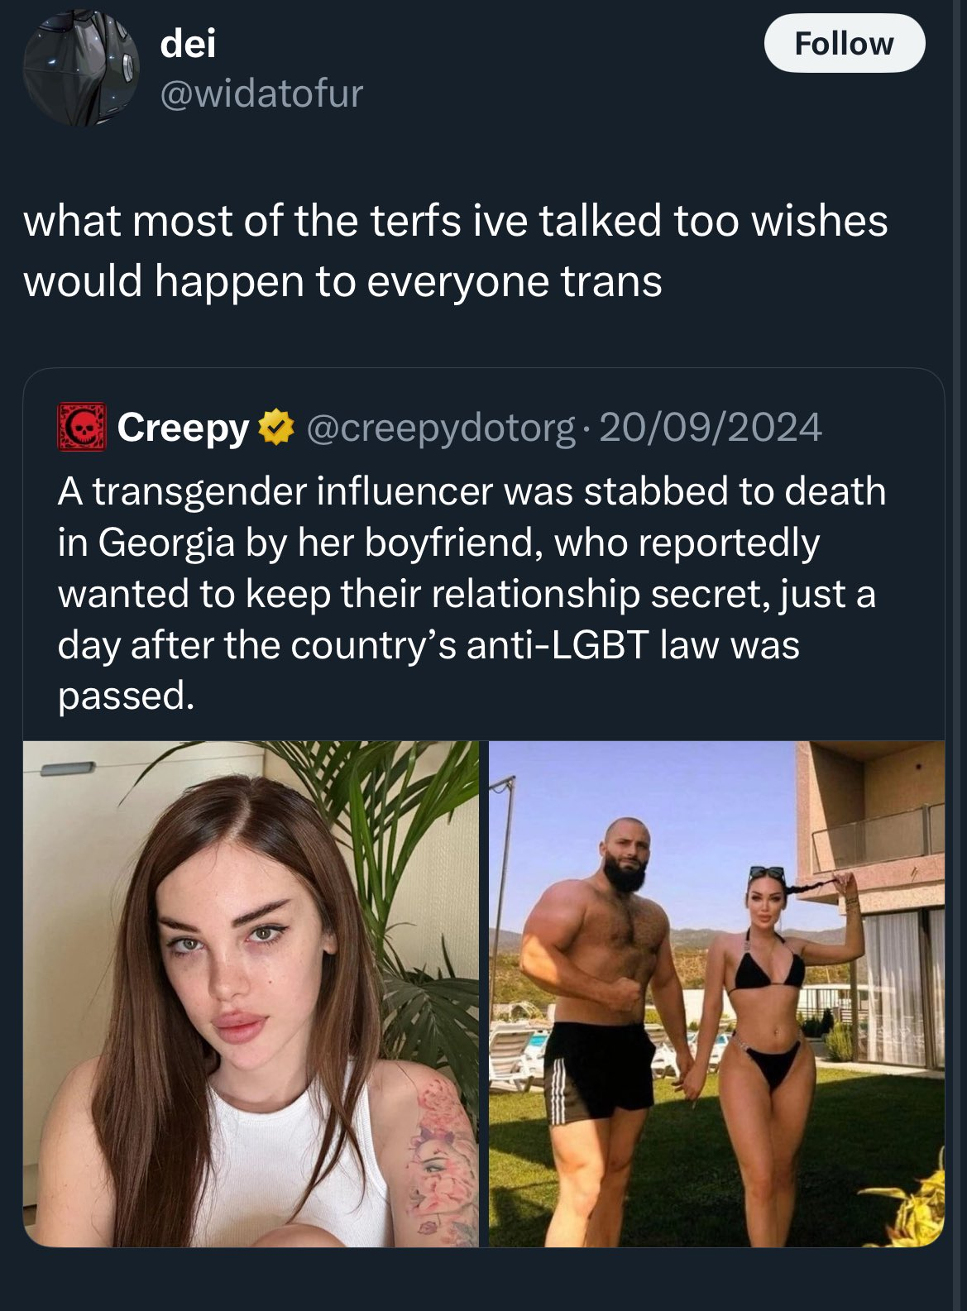Open quoted card via blank space right of date
The image size is (967, 1311).
click(x=881, y=427)
